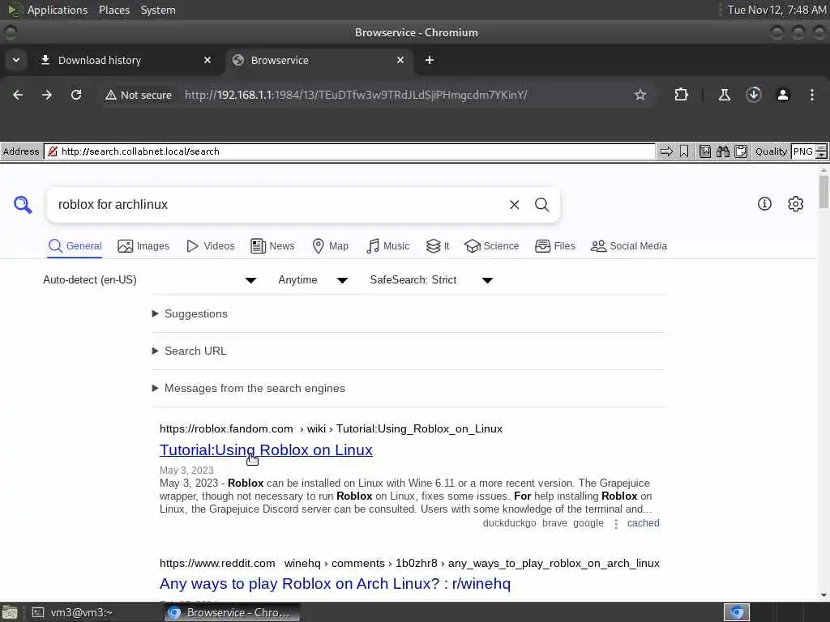The width and height of the screenshot is (830, 622).
Task: Click the Quality PNG spinner control
Action: point(821,151)
